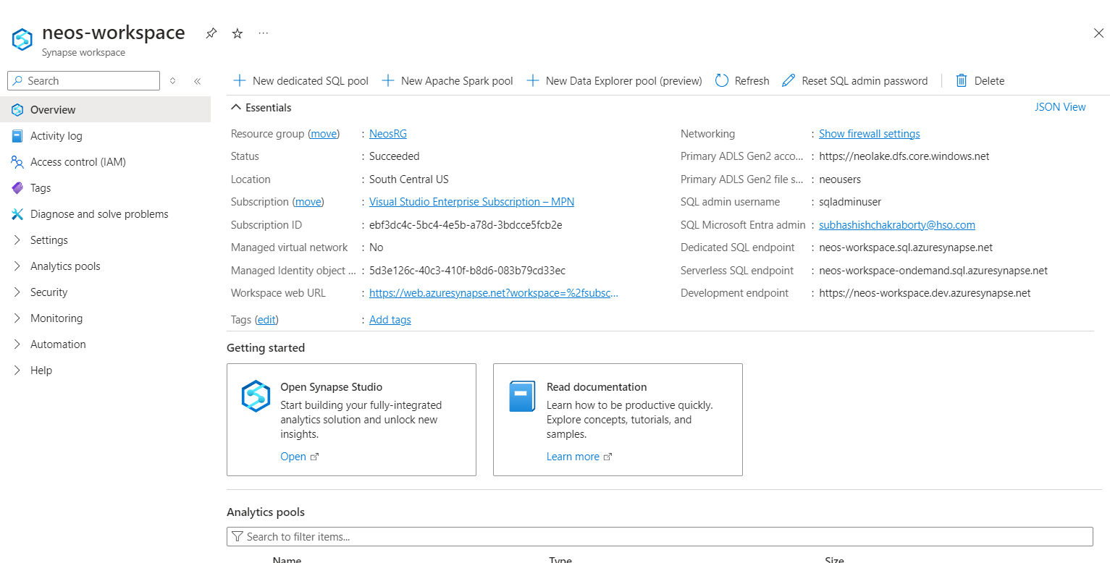1110x563 pixels.
Task: Collapse the left sidebar menu
Action: [x=197, y=81]
